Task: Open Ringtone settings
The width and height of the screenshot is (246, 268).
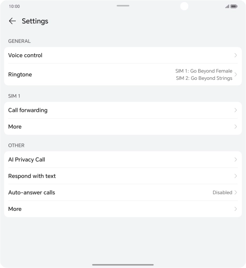Action: [x=123, y=74]
